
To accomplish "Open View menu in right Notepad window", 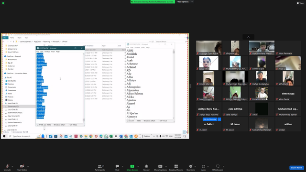I will pos(143,47).
